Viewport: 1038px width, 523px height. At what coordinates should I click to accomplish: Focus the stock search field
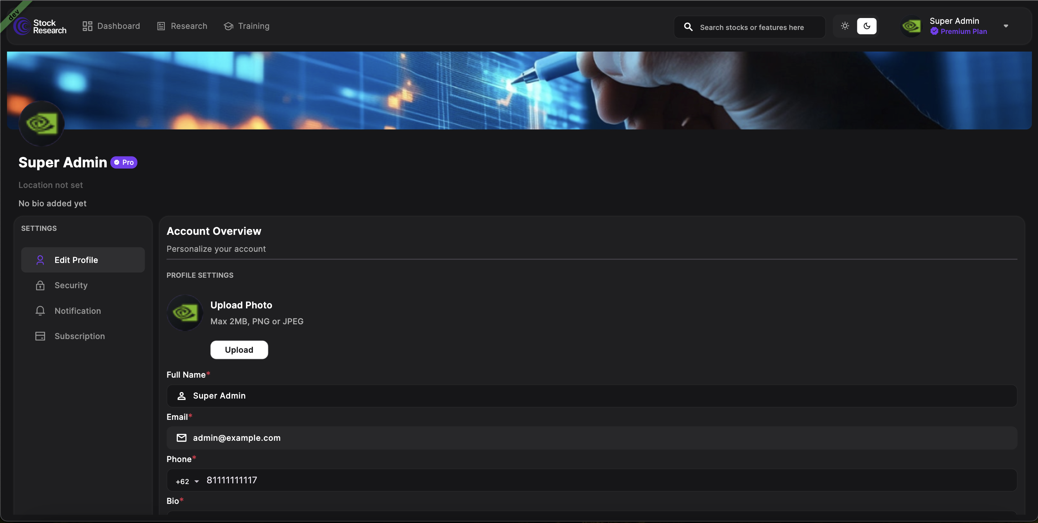(749, 27)
